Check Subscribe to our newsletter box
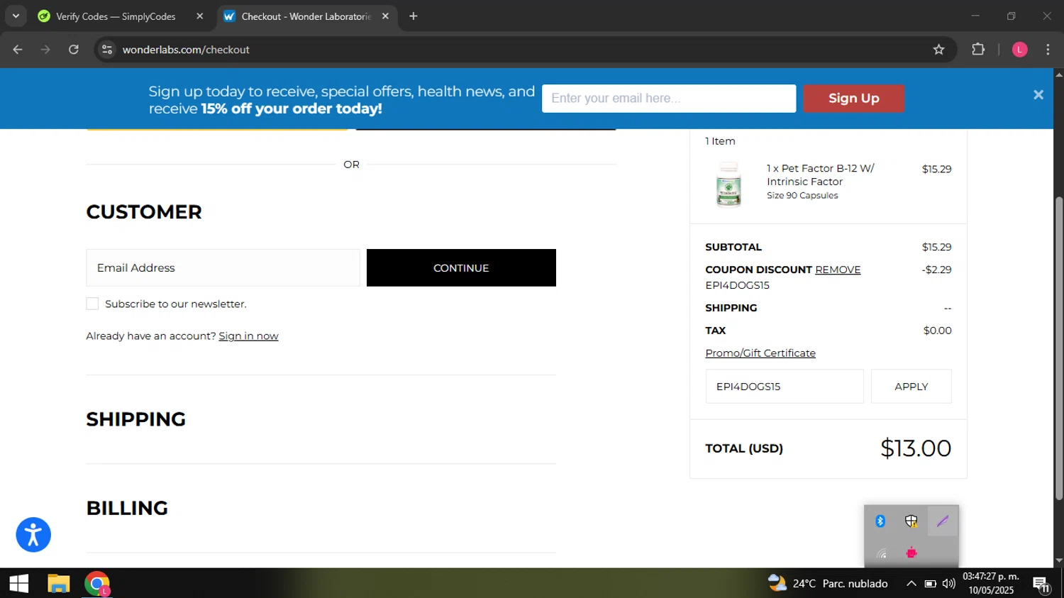This screenshot has height=598, width=1064. point(92,304)
